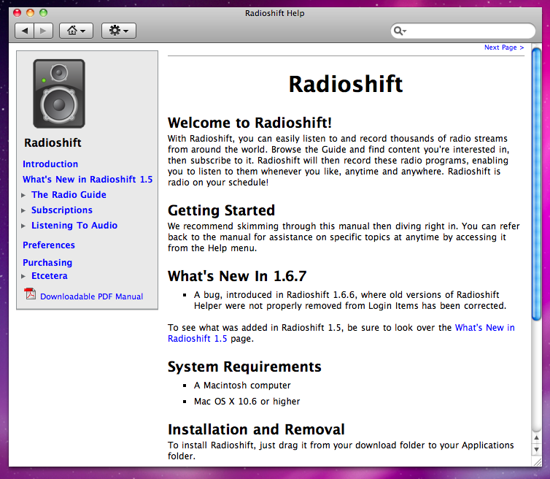Open What's New in Radioshift 1.5 sidebar link
The image size is (550, 479).
coord(88,180)
